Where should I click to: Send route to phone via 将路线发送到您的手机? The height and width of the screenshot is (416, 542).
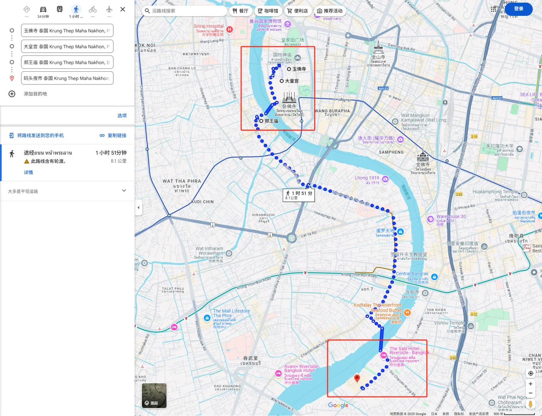[37, 136]
